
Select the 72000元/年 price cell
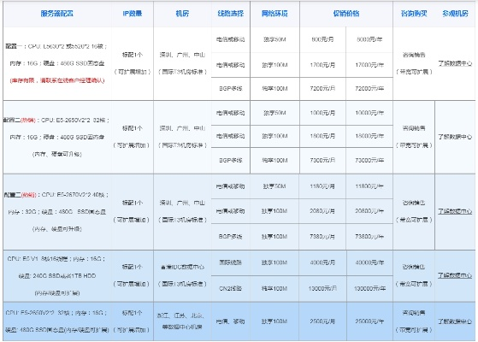coord(369,88)
